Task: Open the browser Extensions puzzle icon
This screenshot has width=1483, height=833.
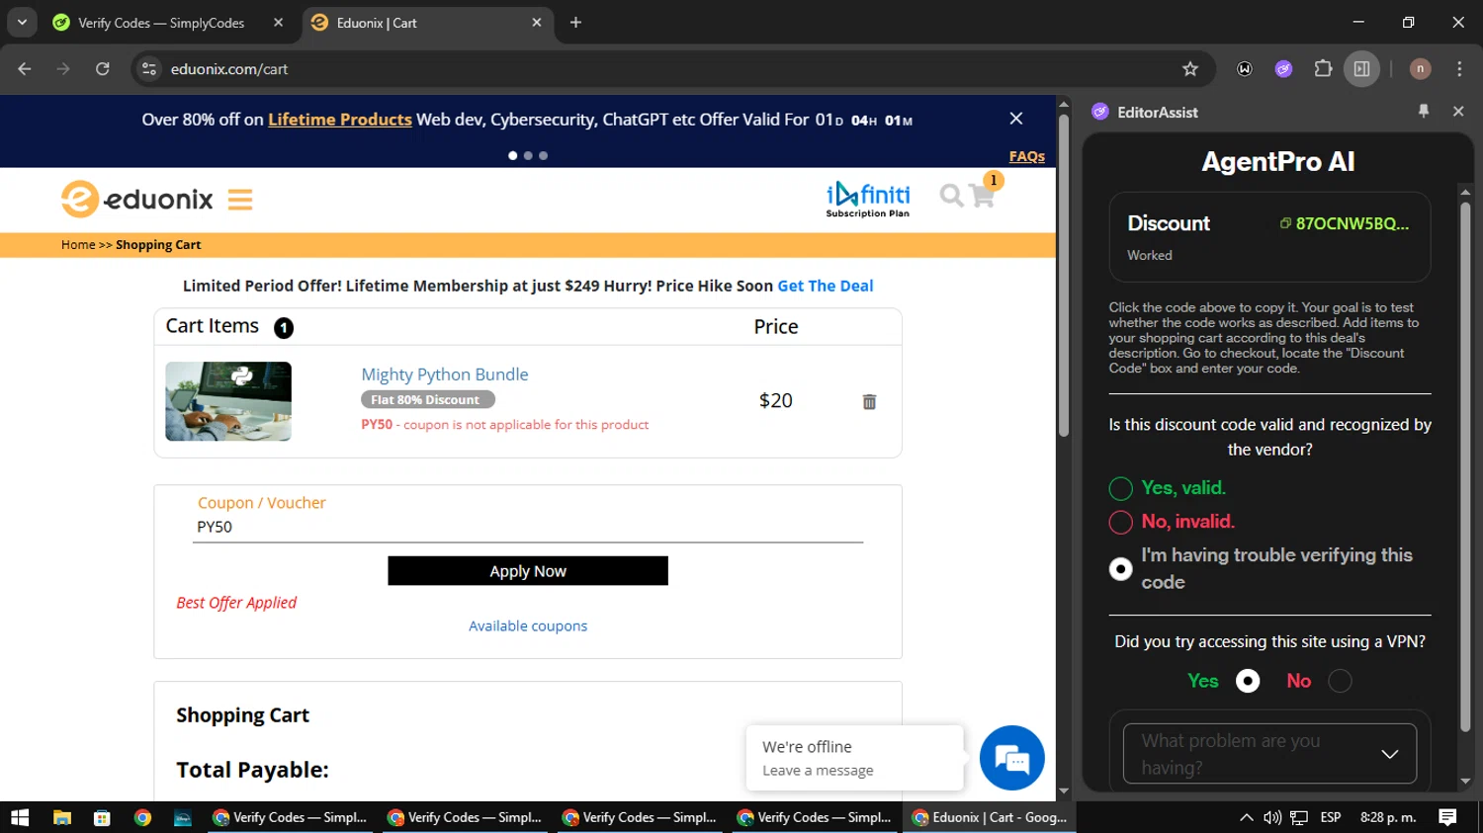Action: 1323,69
